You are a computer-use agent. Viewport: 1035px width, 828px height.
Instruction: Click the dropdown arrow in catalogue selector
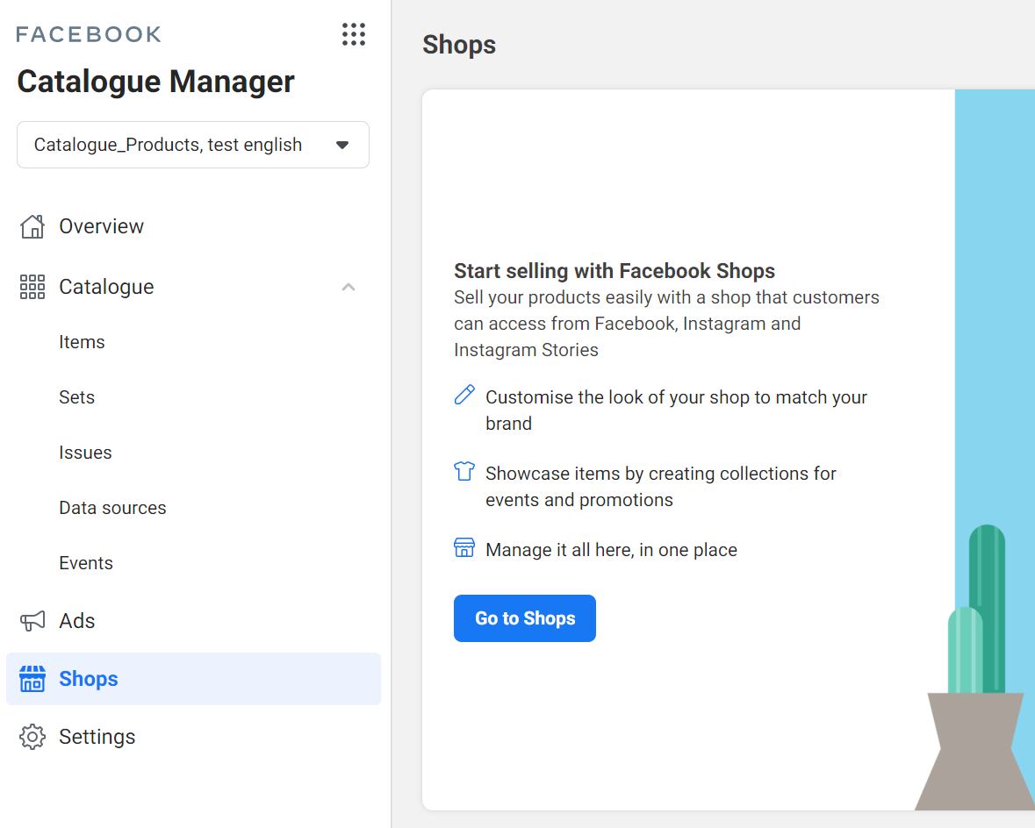pos(342,145)
